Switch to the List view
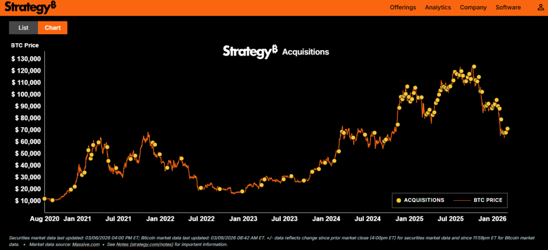Screen dimensions: 548x250 click(24, 28)
